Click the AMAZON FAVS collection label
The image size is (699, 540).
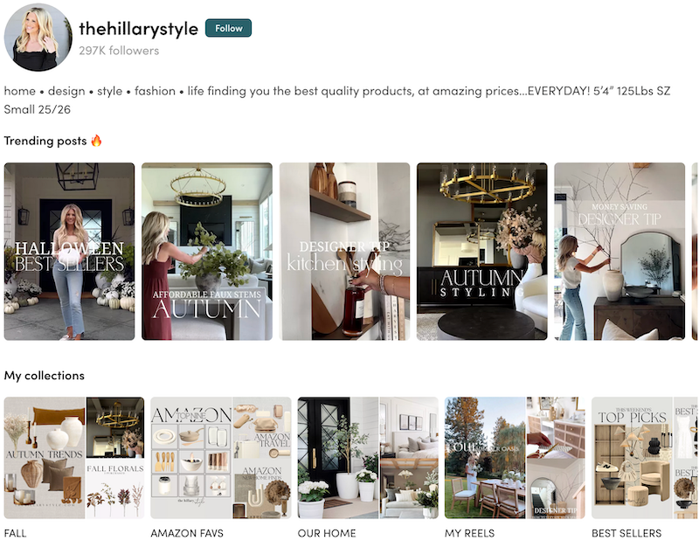pyautogui.click(x=187, y=533)
